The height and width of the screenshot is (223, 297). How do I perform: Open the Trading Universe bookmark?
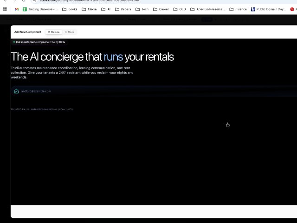40,9
